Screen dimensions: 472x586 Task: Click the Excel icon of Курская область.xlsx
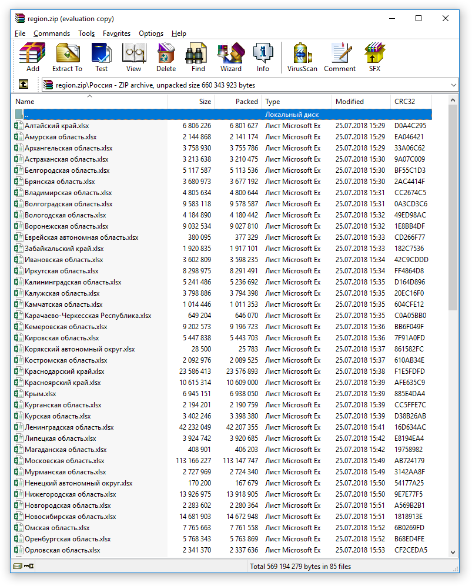click(19, 416)
